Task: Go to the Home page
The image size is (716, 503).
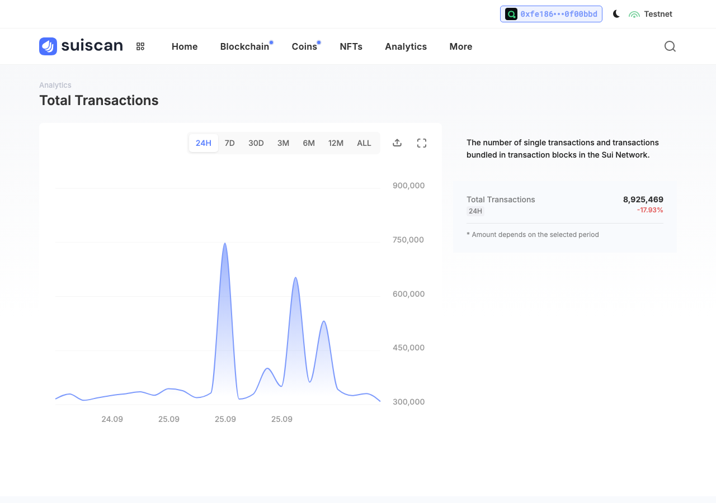Action: pyautogui.click(x=185, y=46)
